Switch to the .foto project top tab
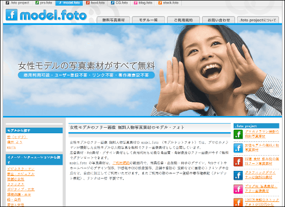Image resolution: width=285 pixels, height=207 pixels. [x=17, y=3]
